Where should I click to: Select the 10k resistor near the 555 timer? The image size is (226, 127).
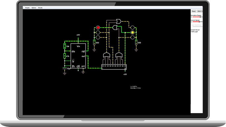65,46
